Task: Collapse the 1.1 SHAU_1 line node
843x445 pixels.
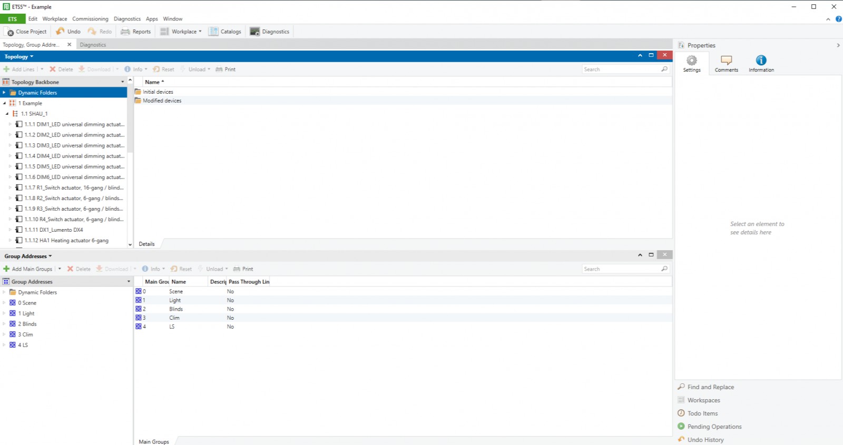Action: pyautogui.click(x=7, y=114)
